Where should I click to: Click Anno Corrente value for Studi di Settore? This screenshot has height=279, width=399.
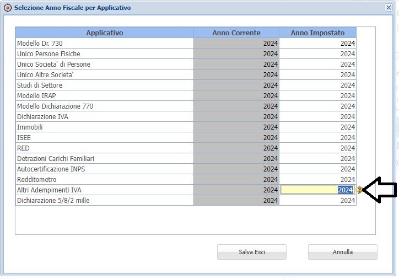coord(236,85)
